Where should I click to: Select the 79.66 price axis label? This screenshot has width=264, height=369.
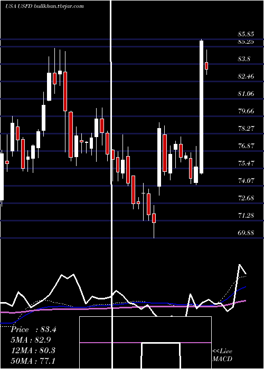click(x=246, y=111)
